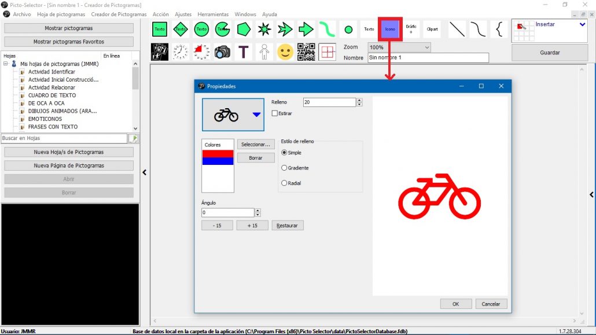Screen dimensions: 596x335
Task: Select the QR code tool icon
Action: point(306,51)
